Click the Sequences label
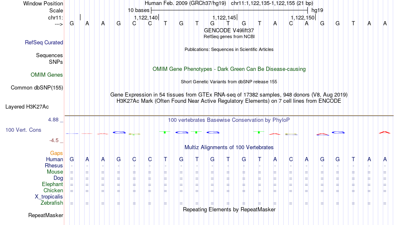The width and height of the screenshot is (394, 225). click(49, 55)
